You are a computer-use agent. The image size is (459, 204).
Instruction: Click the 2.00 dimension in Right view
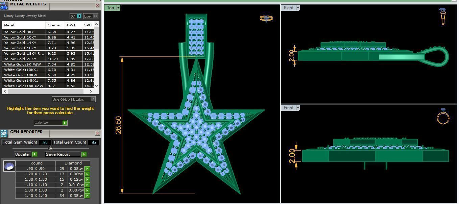click(291, 56)
